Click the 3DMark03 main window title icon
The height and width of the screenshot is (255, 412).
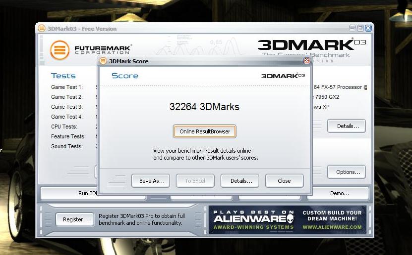(x=42, y=28)
